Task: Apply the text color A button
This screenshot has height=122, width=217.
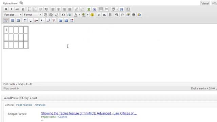Action: pyautogui.click(x=76, y=15)
